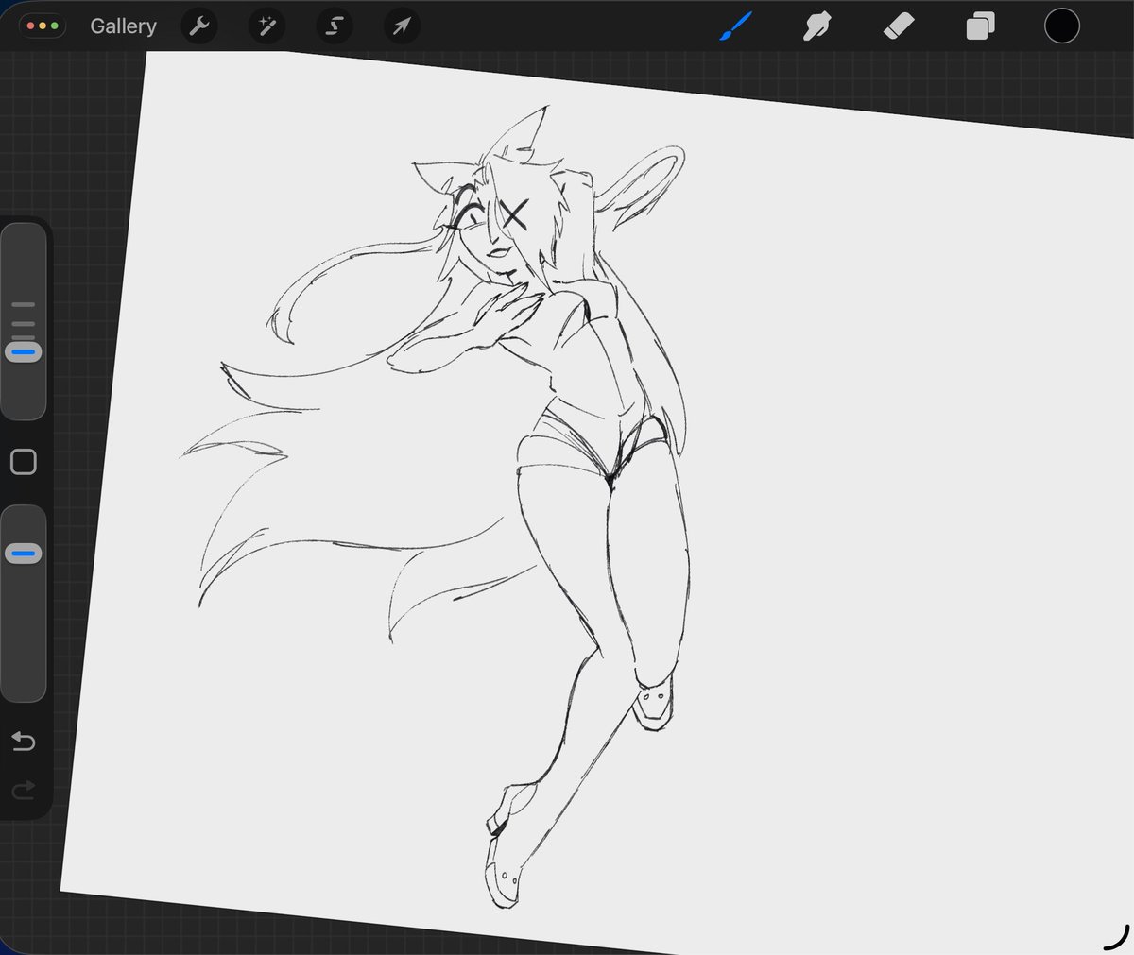This screenshot has width=1134, height=955.
Task: Click the brush size slider handle
Action: 24,352
